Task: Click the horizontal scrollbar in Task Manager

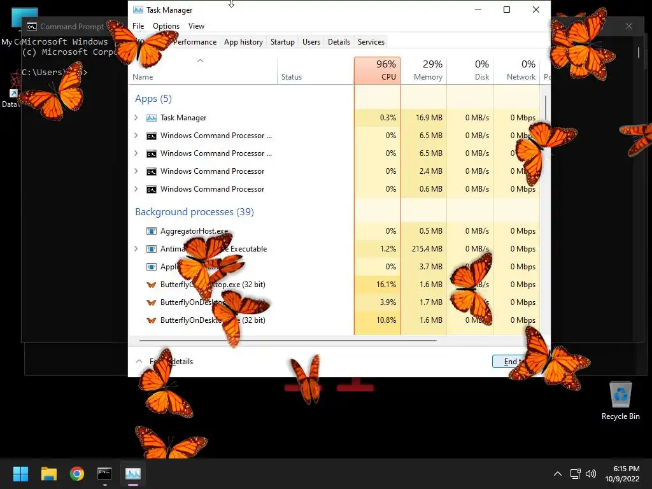Action: 288,340
